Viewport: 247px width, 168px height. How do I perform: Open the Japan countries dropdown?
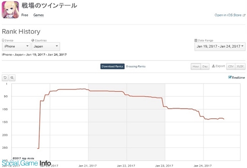tap(46, 46)
